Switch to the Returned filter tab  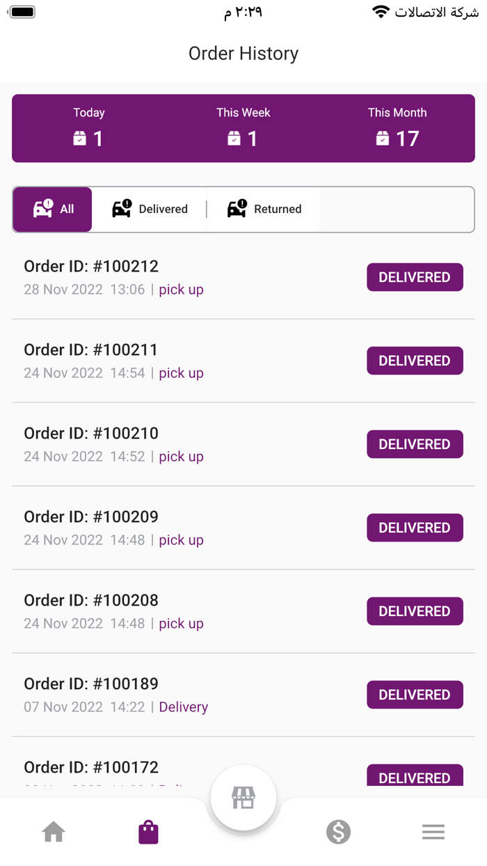point(264,209)
